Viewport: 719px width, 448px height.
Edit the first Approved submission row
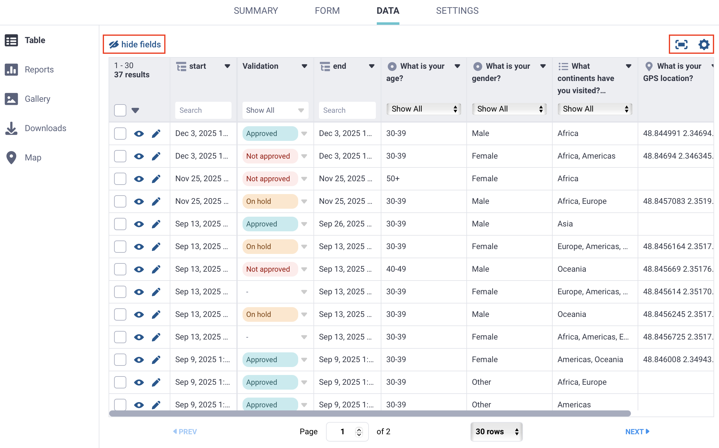click(x=156, y=134)
